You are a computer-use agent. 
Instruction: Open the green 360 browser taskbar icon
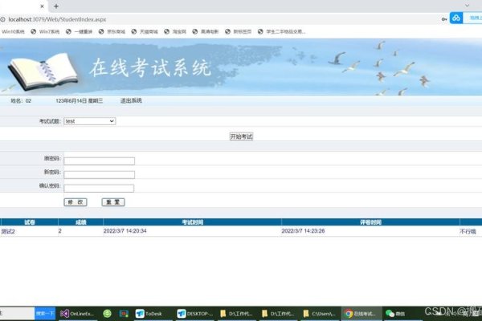click(x=108, y=314)
